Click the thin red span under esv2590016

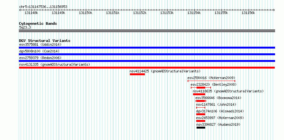click(211, 81)
